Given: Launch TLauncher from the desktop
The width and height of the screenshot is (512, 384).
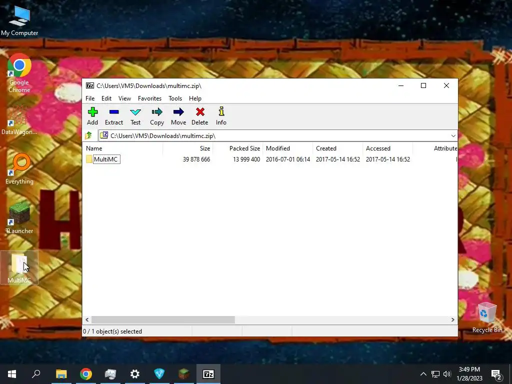Looking at the screenshot, I should 19,218.
